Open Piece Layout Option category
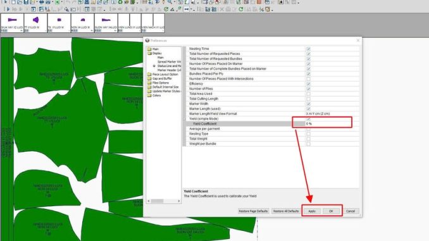The image size is (429, 241). (x=165, y=75)
